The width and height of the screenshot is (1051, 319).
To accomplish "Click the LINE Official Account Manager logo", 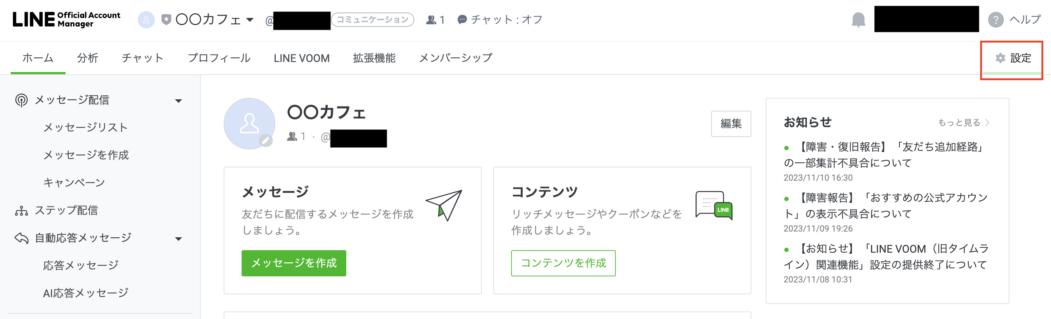I will pyautogui.click(x=65, y=18).
